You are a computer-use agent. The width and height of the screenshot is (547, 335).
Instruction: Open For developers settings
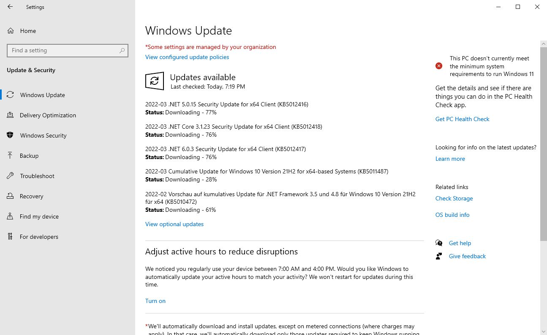[68, 237]
